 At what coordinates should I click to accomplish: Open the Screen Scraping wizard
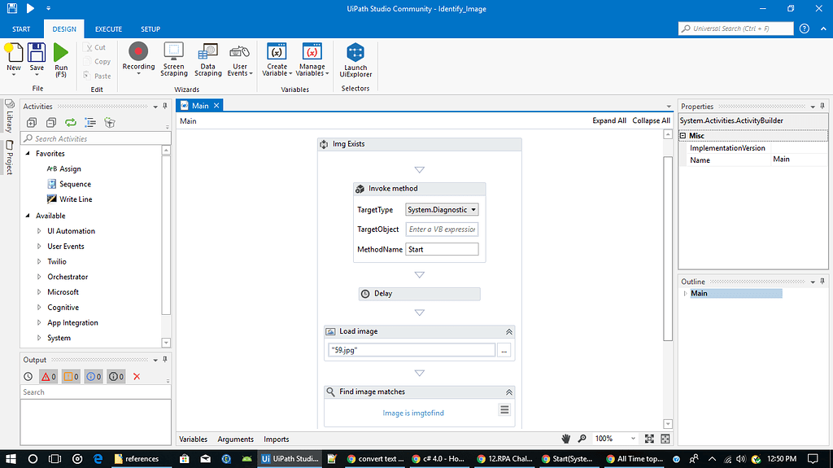[x=174, y=59]
